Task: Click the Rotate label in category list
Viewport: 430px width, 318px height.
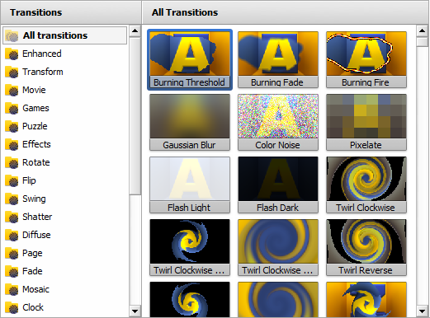Action: pos(36,162)
